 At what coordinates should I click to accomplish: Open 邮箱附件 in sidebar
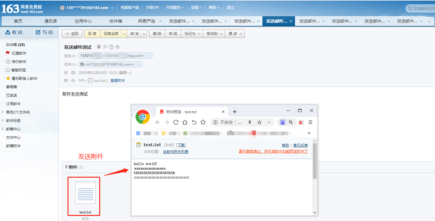tap(13, 146)
